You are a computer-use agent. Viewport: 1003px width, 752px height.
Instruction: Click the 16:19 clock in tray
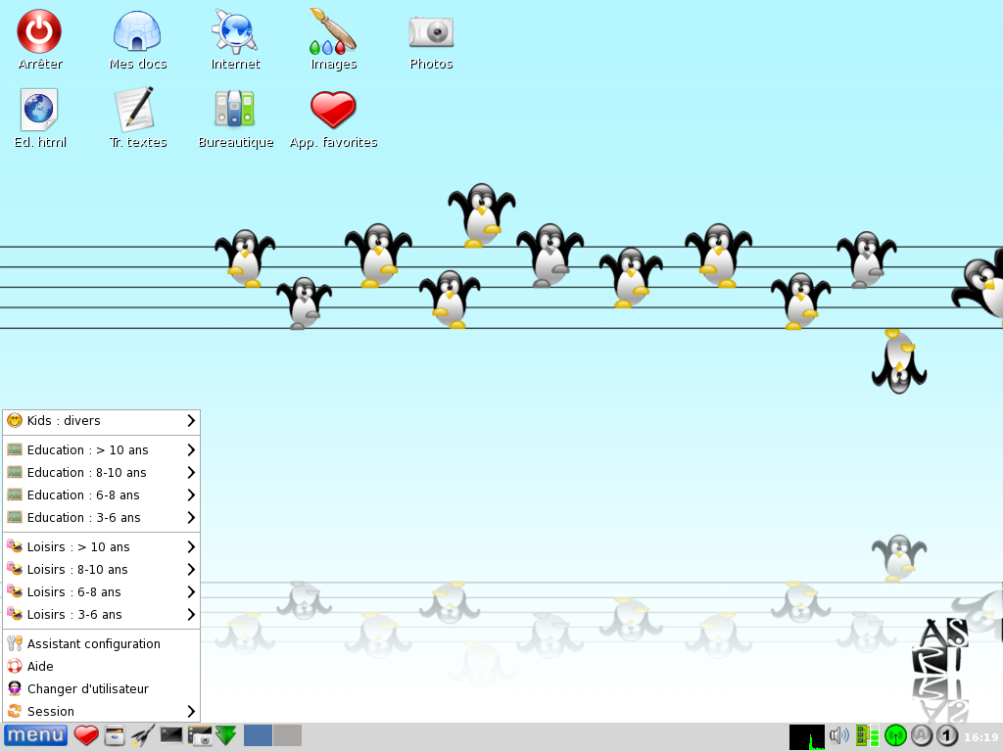coord(981,737)
